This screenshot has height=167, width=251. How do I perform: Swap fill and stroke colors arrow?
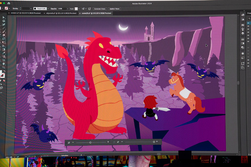[x=4, y=71]
